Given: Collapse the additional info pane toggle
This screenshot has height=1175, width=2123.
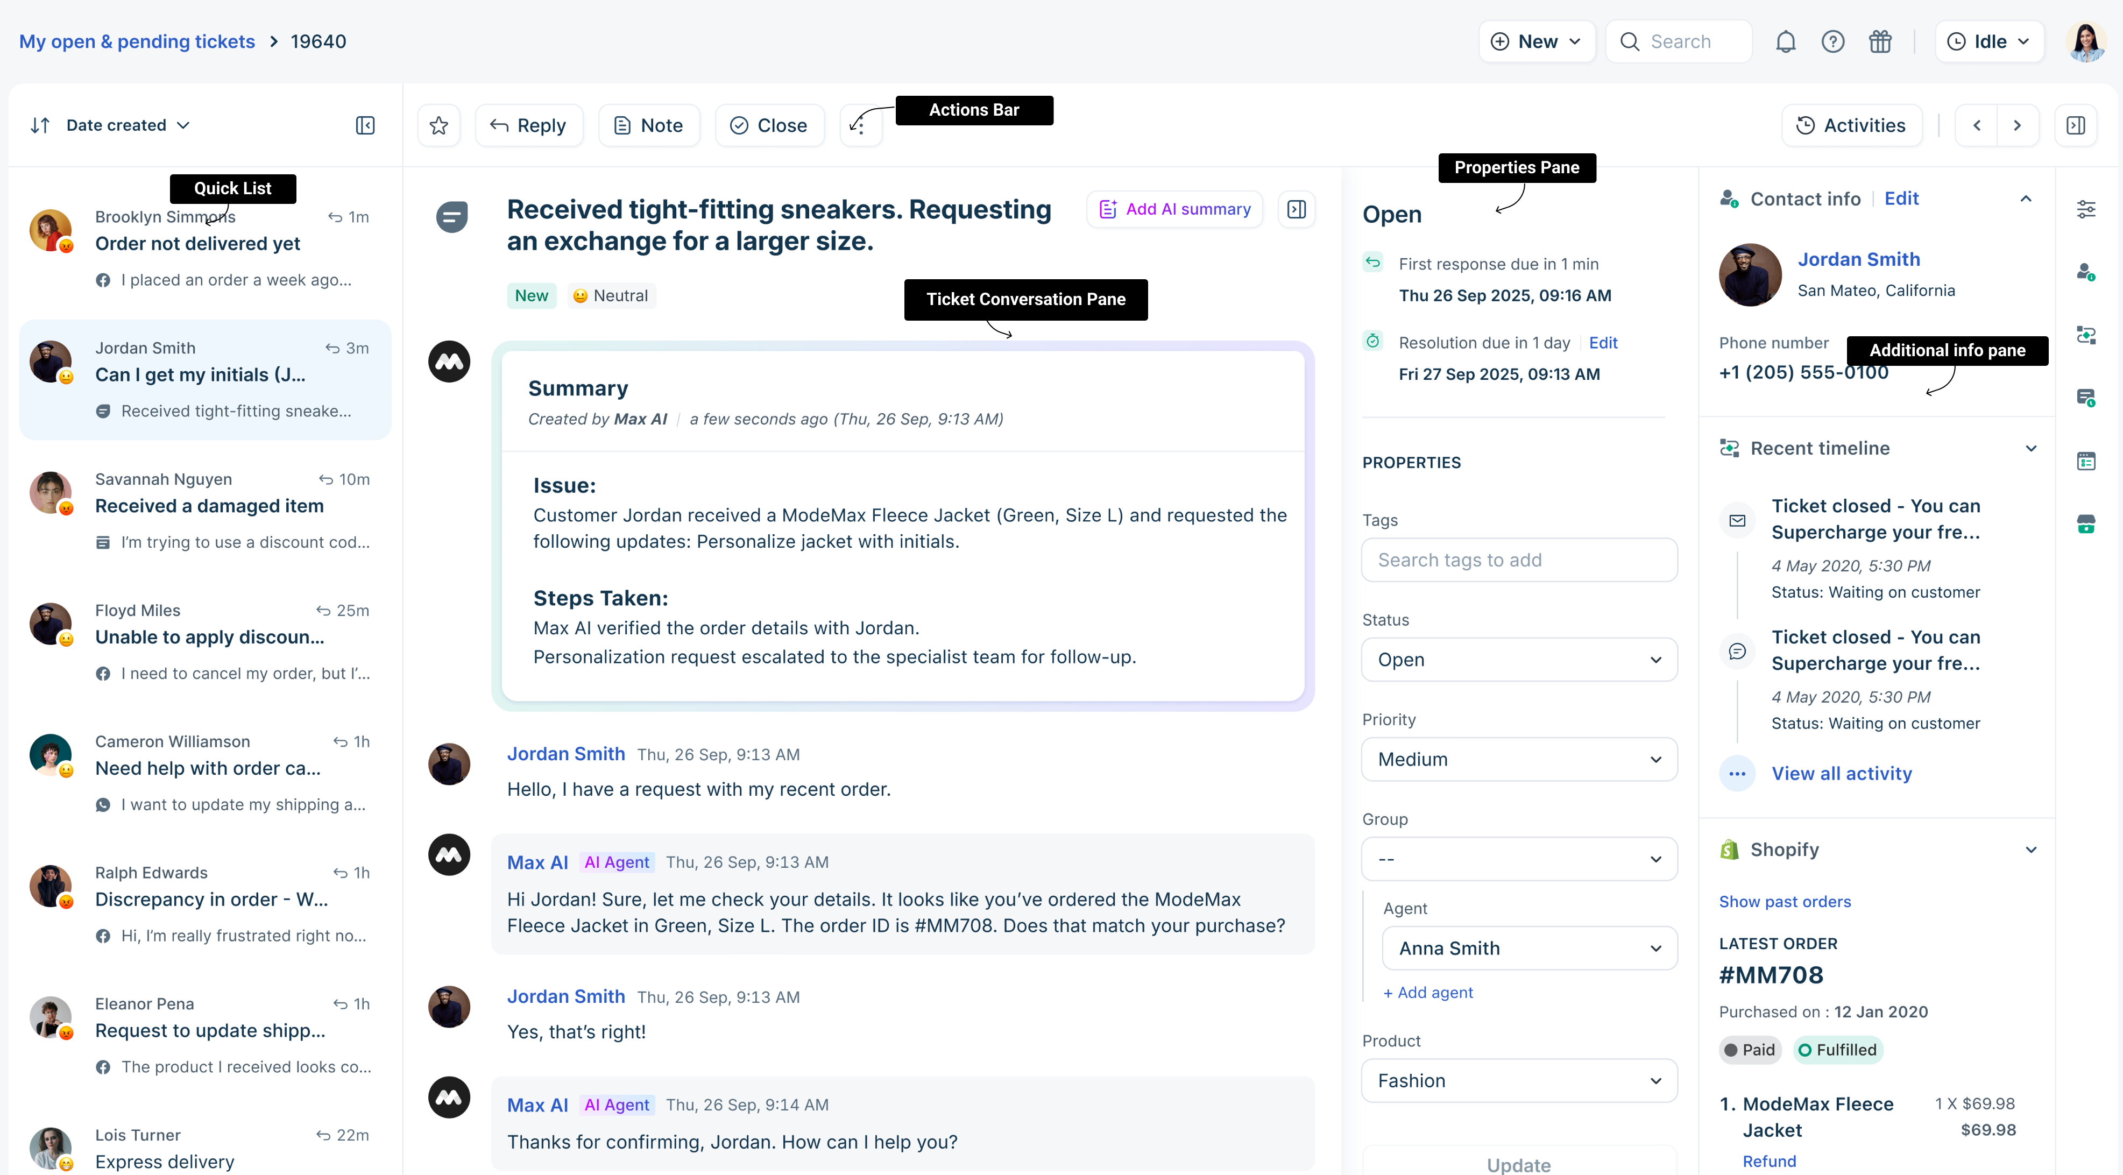Looking at the screenshot, I should coord(2075,125).
